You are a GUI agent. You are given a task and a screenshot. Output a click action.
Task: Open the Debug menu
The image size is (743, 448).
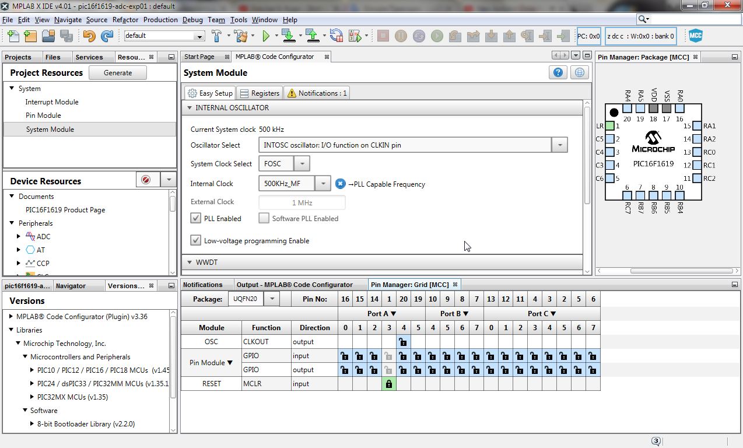click(192, 19)
